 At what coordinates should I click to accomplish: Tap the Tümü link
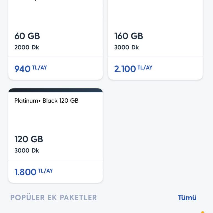point(187,197)
